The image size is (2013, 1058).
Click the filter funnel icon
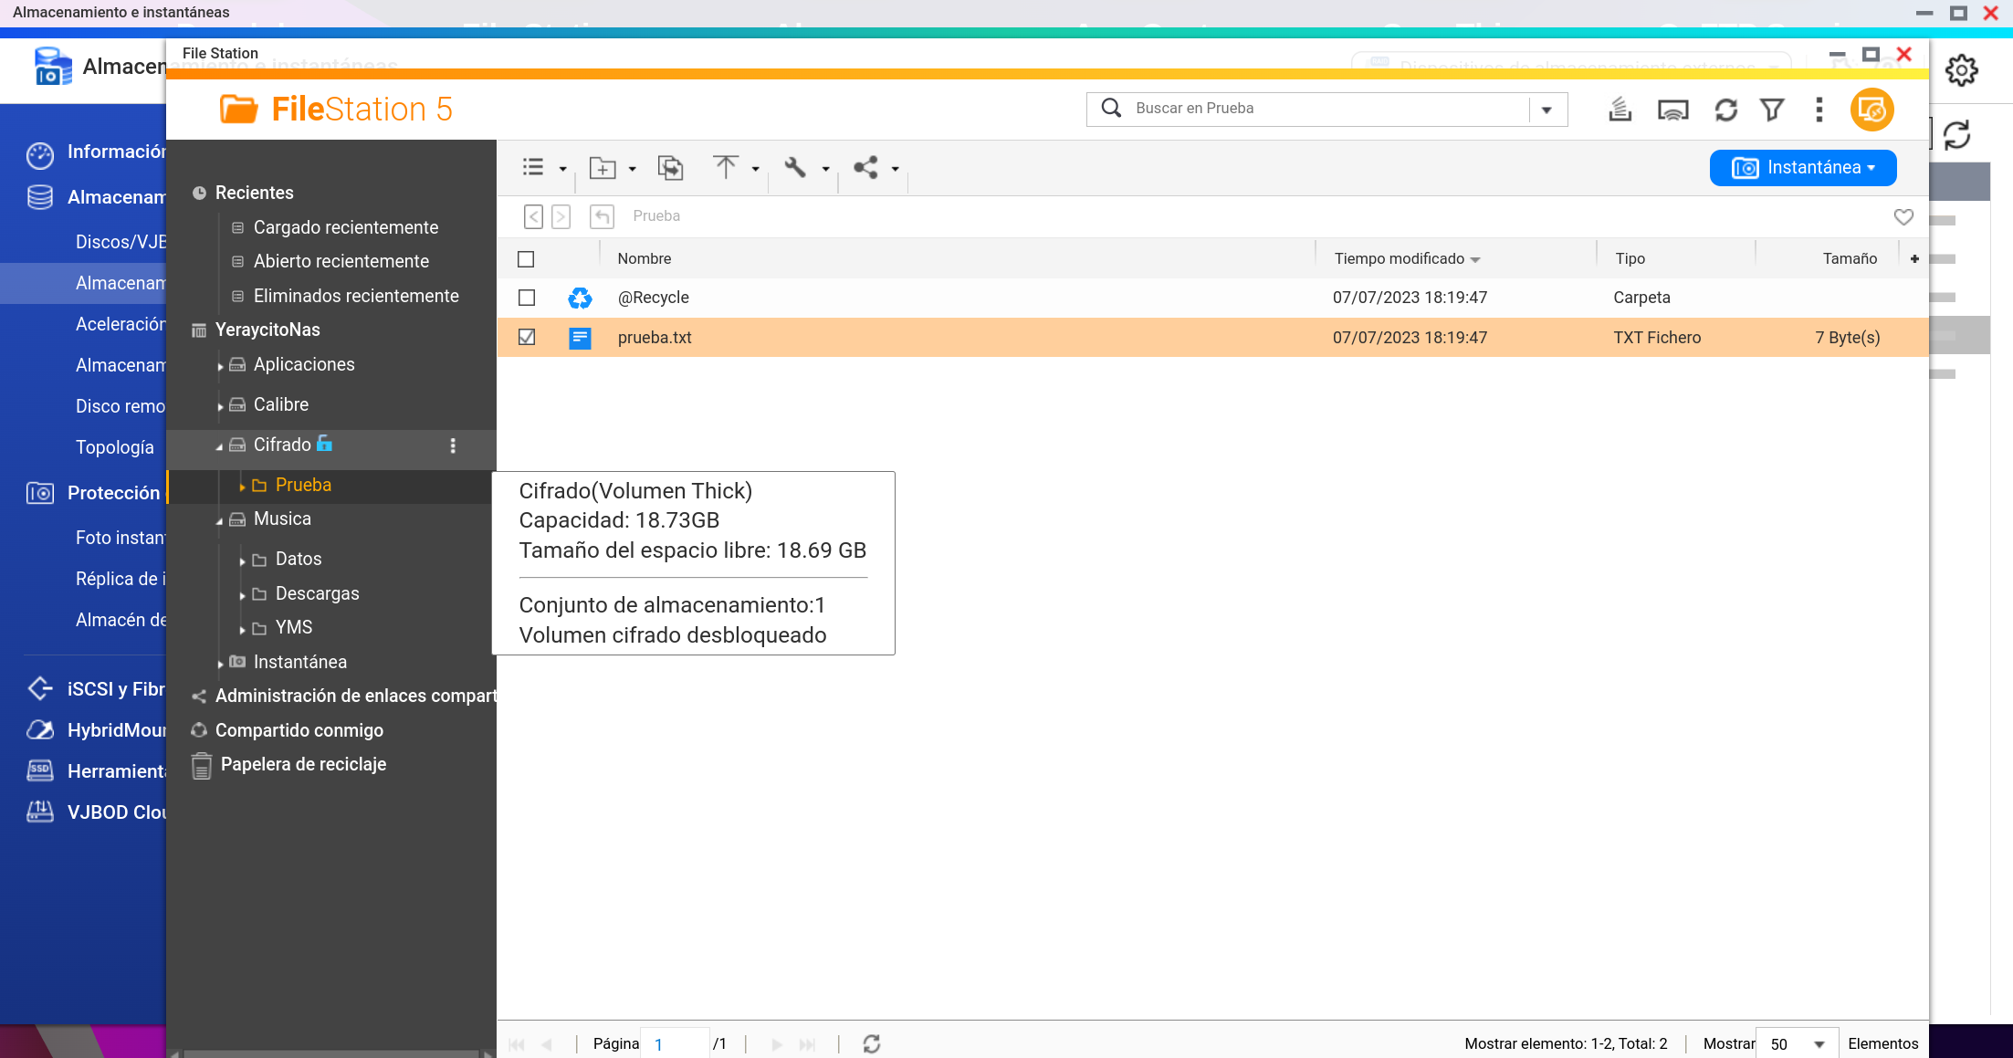pyautogui.click(x=1772, y=110)
